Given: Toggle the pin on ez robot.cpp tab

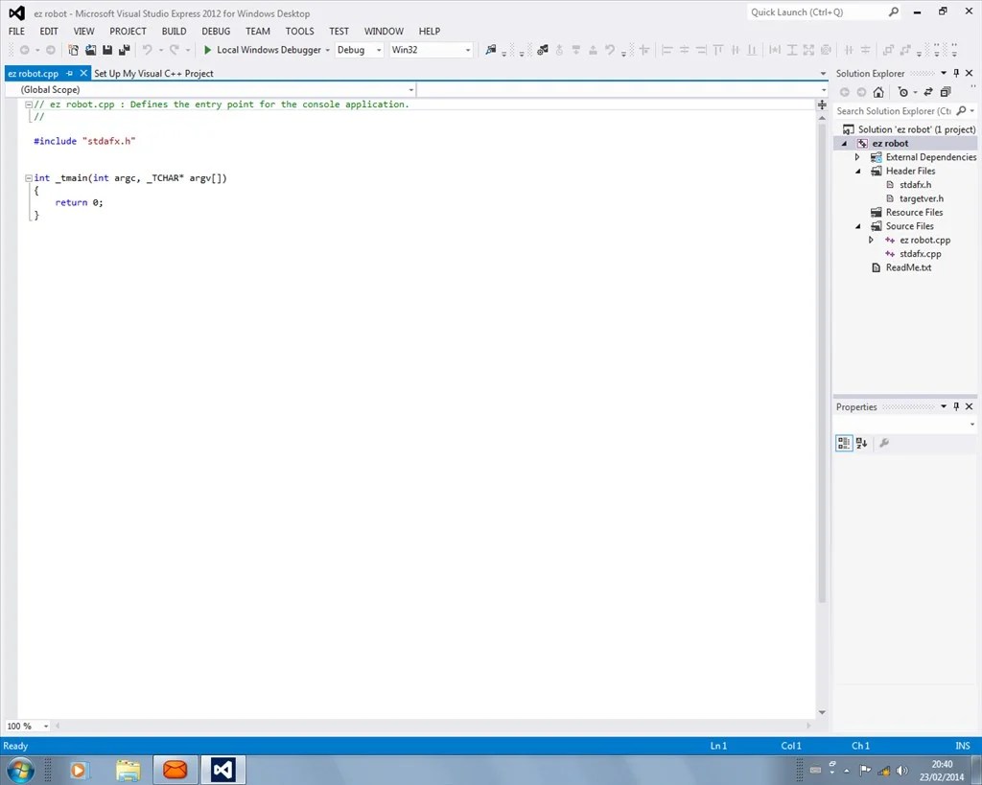Looking at the screenshot, I should [x=69, y=73].
